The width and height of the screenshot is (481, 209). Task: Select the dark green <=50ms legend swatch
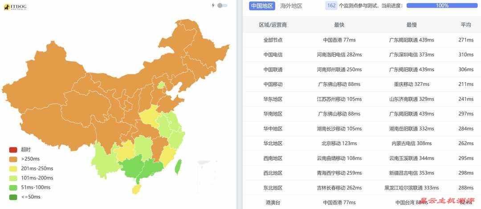pyautogui.click(x=13, y=197)
